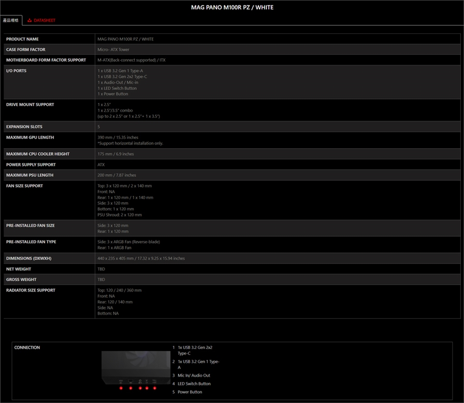Image resolution: width=464 pixels, height=403 pixels.
Task: Select the 'Mic In/ Audio Out' connection entry
Action: coord(194,375)
